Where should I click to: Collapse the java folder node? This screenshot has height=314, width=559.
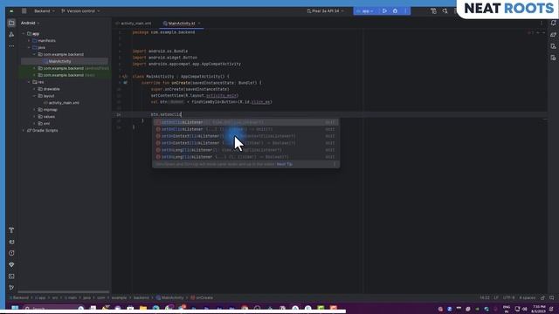pos(29,47)
